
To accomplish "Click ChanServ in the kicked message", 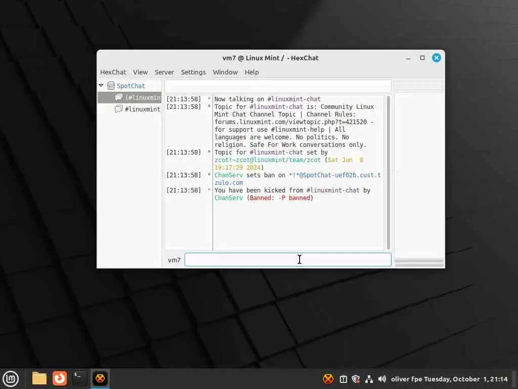I will [229, 198].
